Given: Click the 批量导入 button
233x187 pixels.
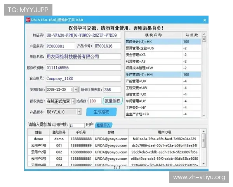Looking at the screenshot, I should [103, 125].
